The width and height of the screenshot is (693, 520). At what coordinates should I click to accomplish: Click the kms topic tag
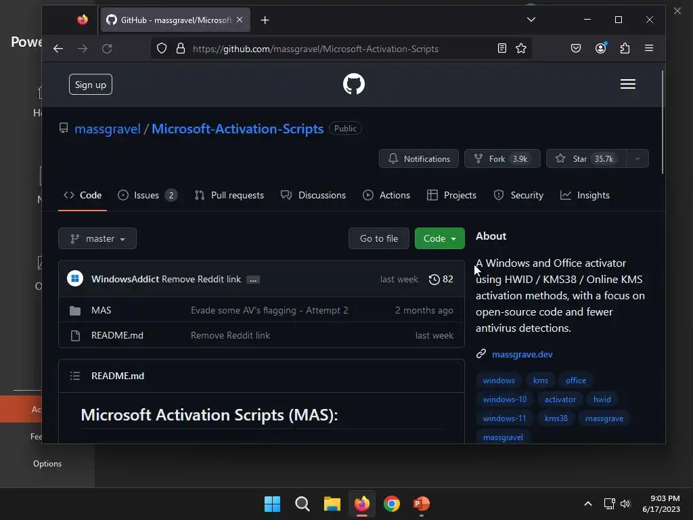coord(540,381)
